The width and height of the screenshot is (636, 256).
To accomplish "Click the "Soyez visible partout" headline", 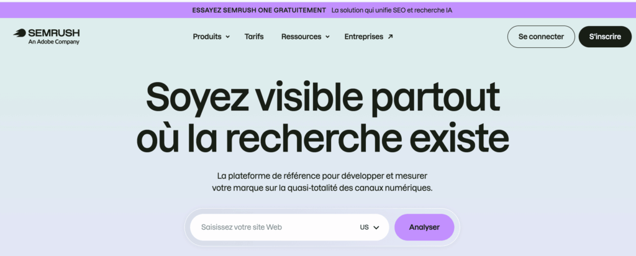I will (322, 98).
